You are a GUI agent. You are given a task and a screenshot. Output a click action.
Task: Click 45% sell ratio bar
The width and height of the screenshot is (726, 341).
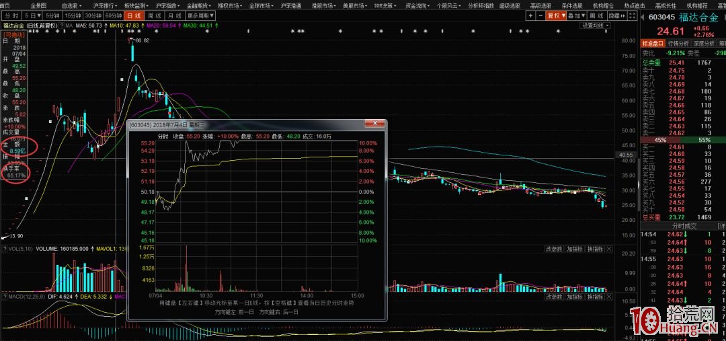(x=661, y=140)
